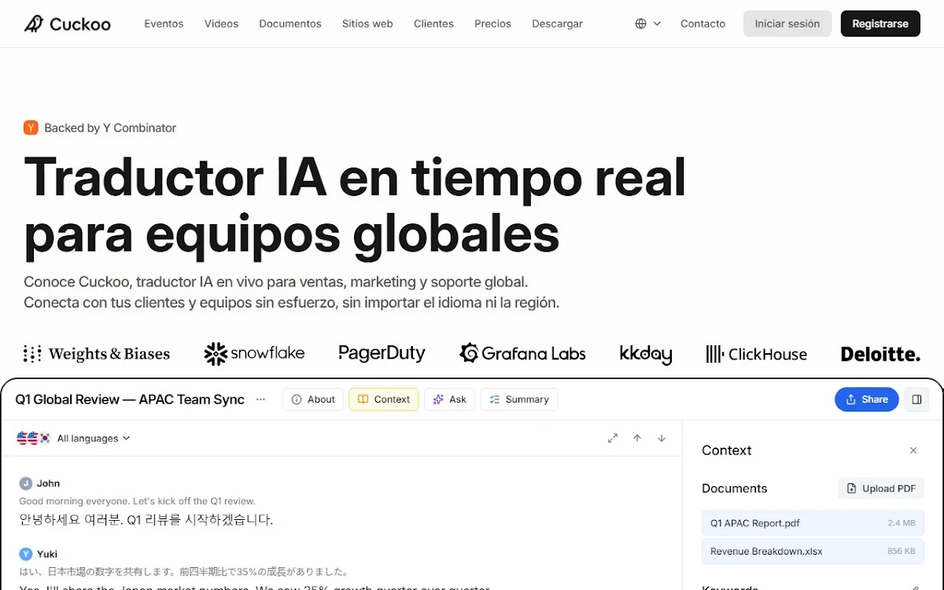Click the down arrow in transcript toolbar
The height and width of the screenshot is (590, 944).
click(x=662, y=438)
